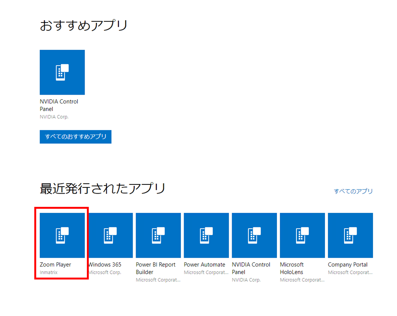Click the publisher text under Company Portal

coord(350,272)
